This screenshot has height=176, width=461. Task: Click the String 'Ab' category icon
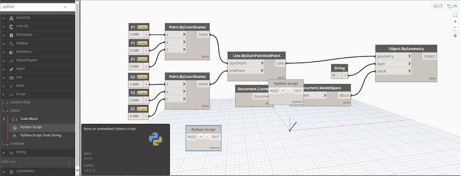pos(11,153)
